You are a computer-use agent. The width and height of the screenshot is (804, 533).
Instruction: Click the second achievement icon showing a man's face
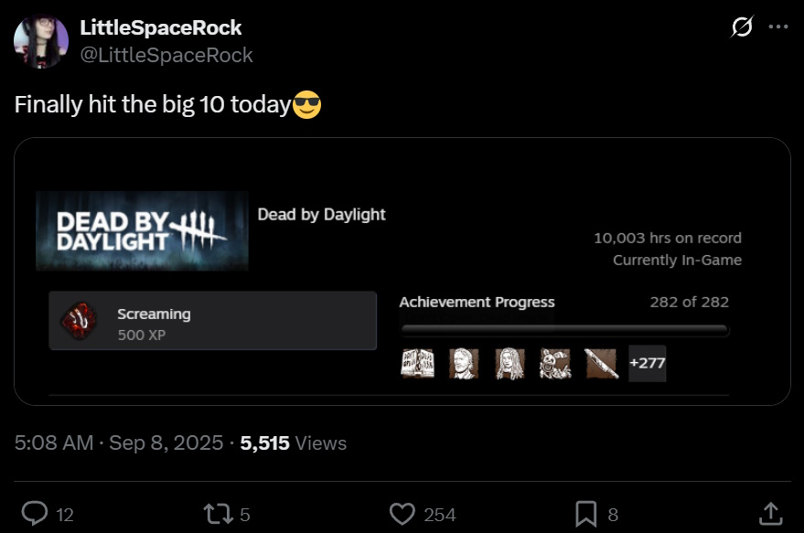pos(464,364)
